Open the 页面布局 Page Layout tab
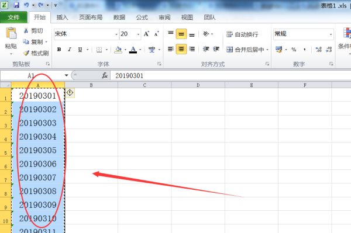This screenshot has height=233, width=351. pos(91,17)
